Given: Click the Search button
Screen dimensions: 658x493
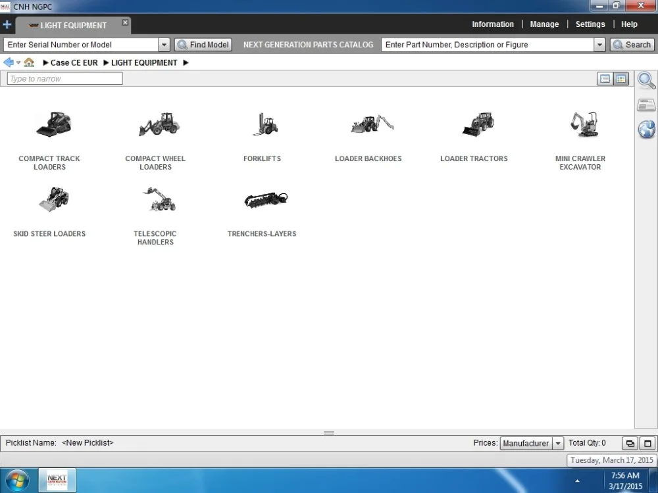Looking at the screenshot, I should (x=632, y=45).
